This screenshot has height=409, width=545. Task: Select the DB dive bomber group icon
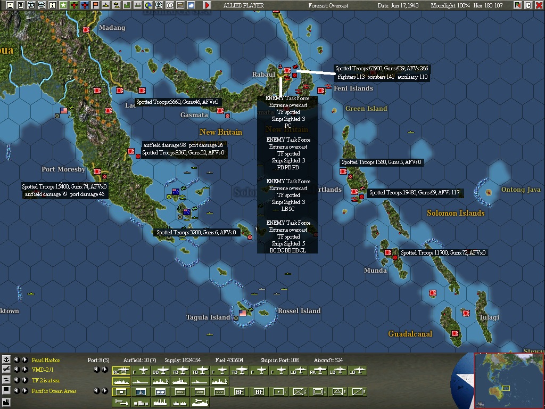[160, 371]
